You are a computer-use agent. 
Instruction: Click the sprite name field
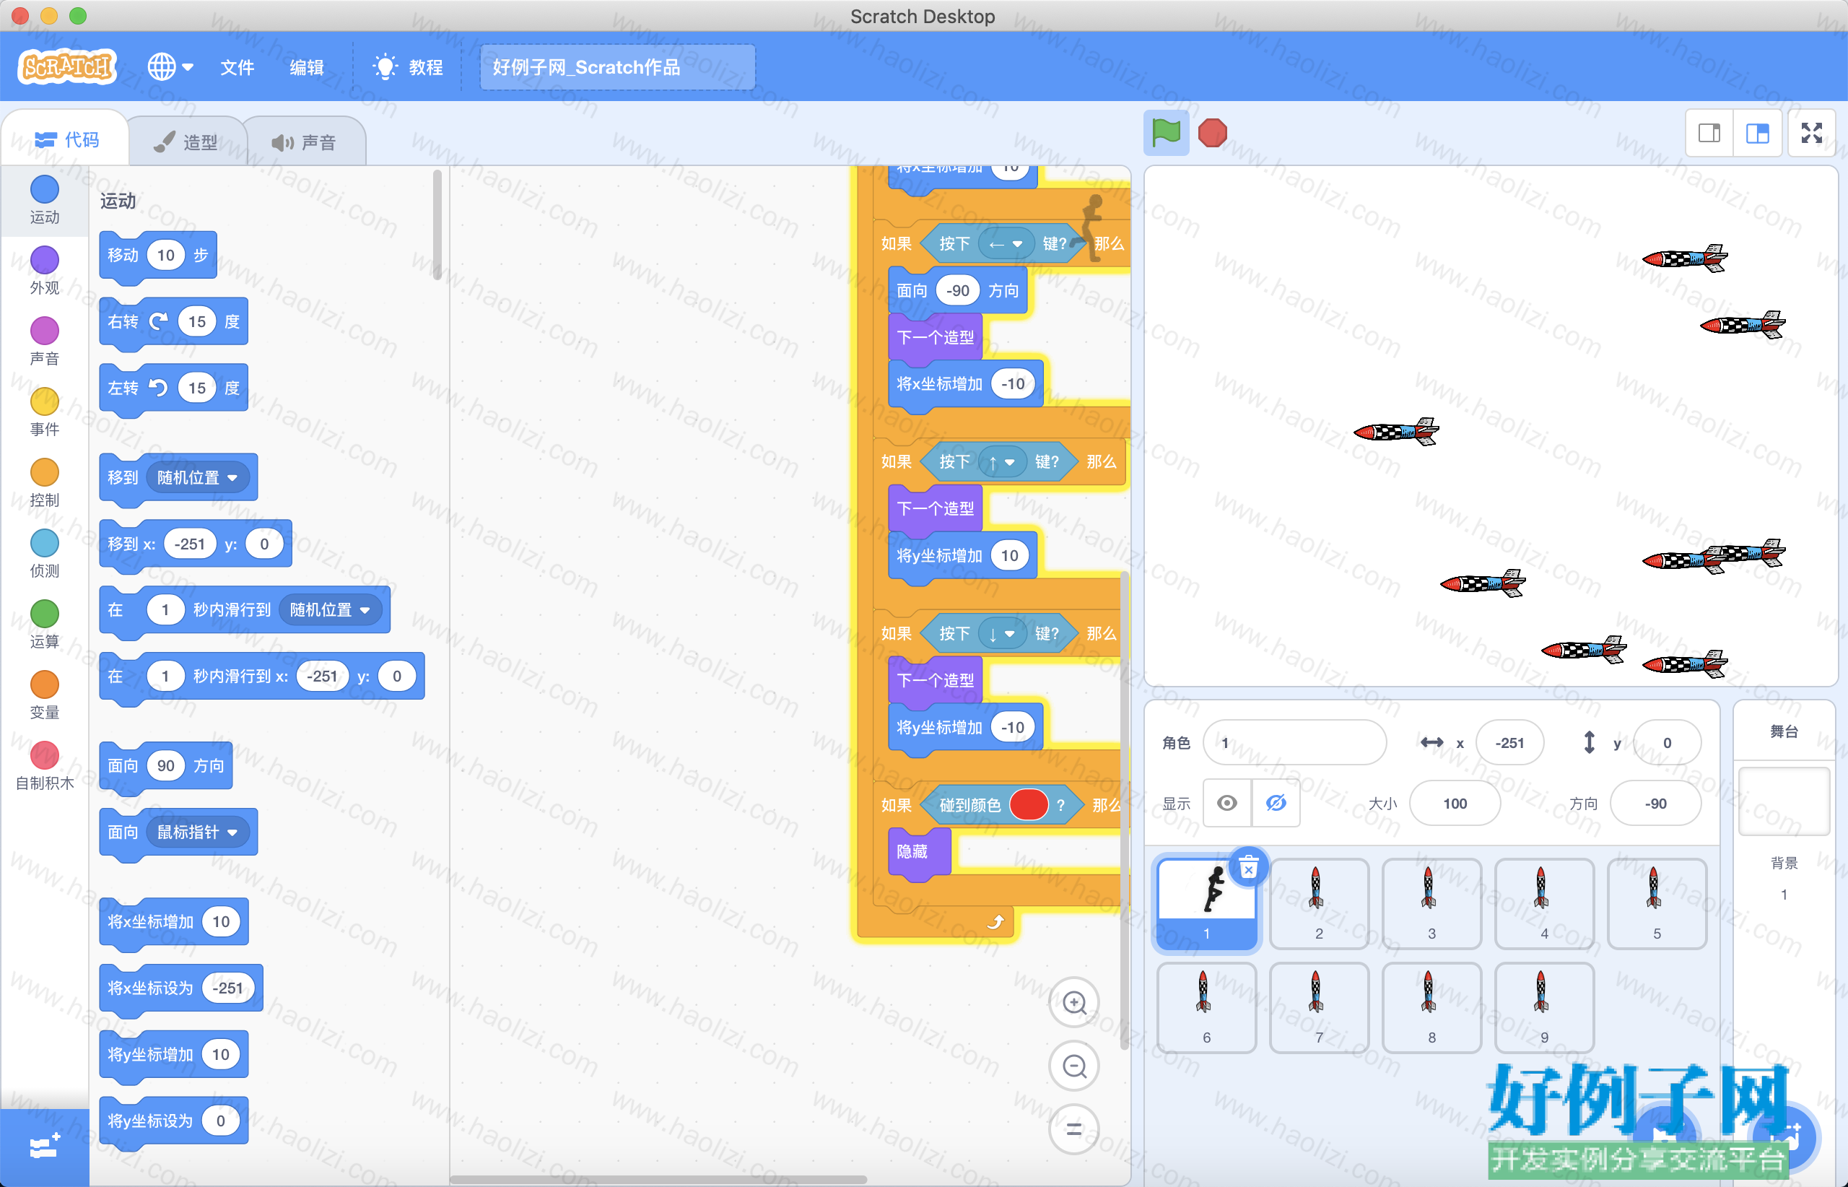pyautogui.click(x=1294, y=742)
